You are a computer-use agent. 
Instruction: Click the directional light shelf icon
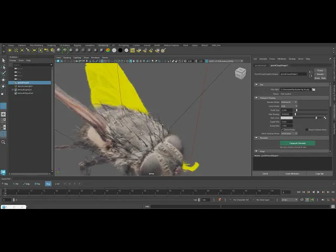click(x=16, y=50)
